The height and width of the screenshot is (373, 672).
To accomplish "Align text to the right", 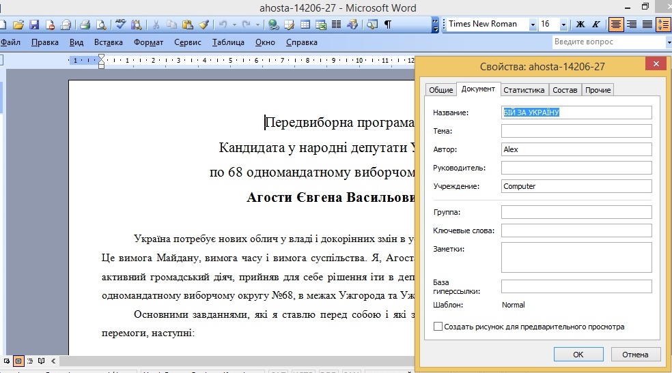I will click(x=632, y=25).
